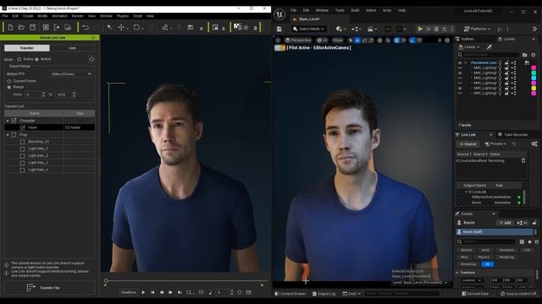Click the yellow color swatch in Levels list

(534, 88)
